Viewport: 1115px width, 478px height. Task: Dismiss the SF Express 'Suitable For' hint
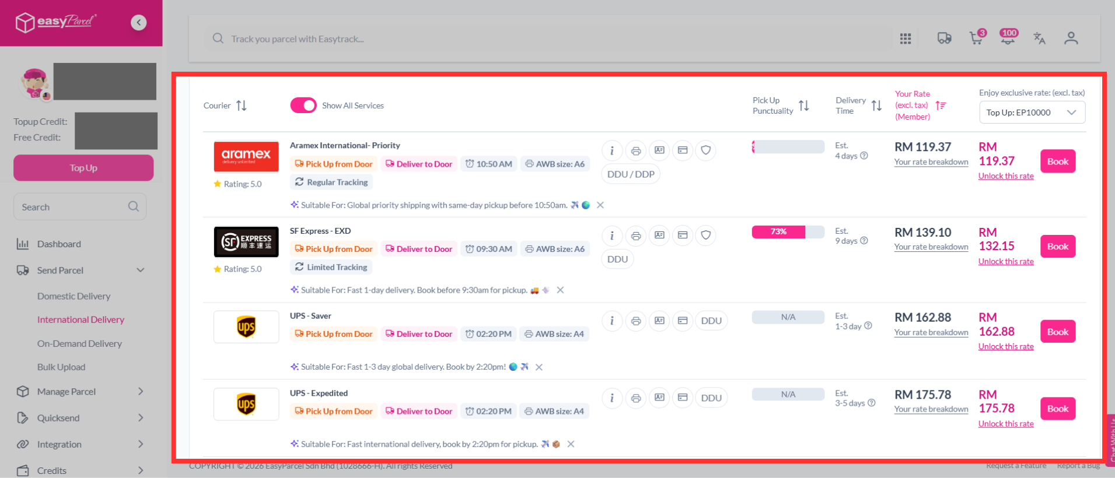click(x=560, y=290)
